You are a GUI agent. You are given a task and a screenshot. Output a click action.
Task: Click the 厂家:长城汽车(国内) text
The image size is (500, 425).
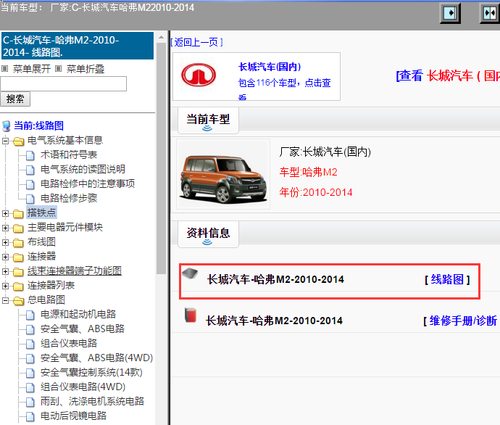coord(325,152)
